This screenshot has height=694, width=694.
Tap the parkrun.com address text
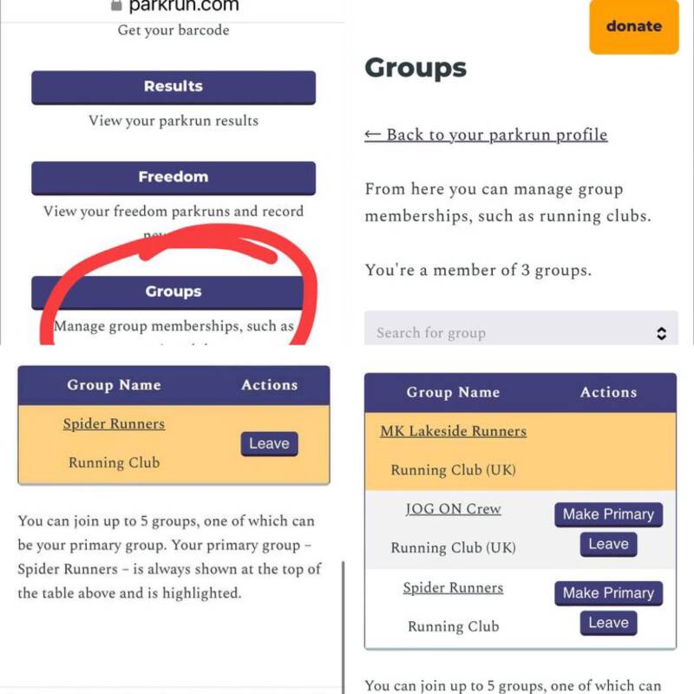point(182,6)
